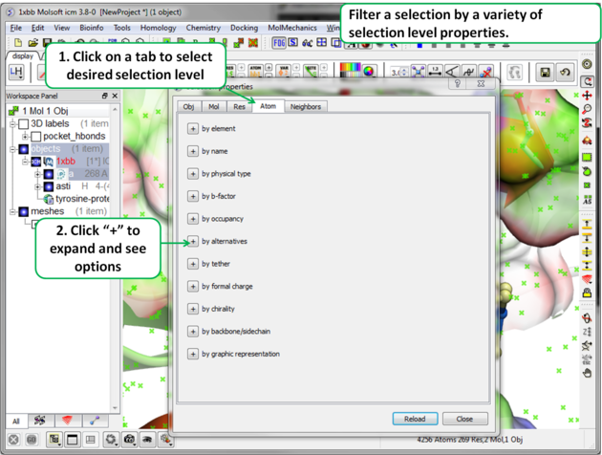Click the FOG toggle icon in toolbar
Image resolution: width=602 pixels, height=455 pixels.
coord(280,43)
